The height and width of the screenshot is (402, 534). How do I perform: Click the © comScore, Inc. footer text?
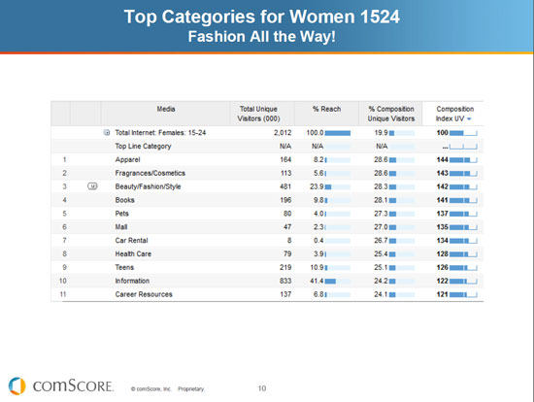[150, 389]
